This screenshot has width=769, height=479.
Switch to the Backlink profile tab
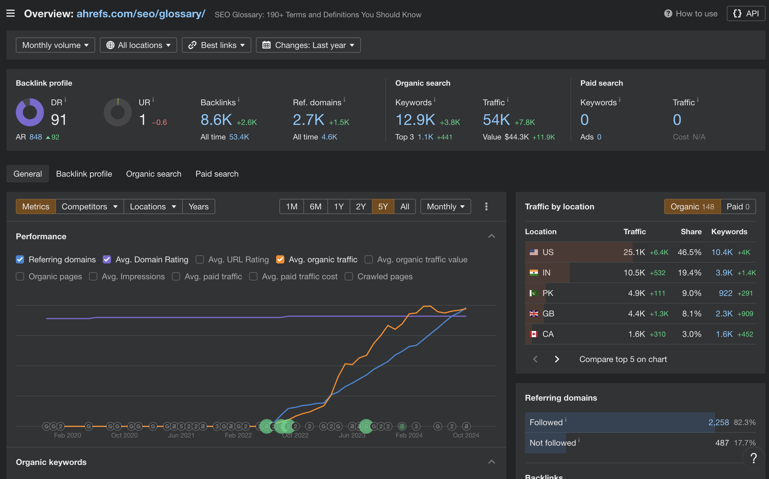click(84, 174)
